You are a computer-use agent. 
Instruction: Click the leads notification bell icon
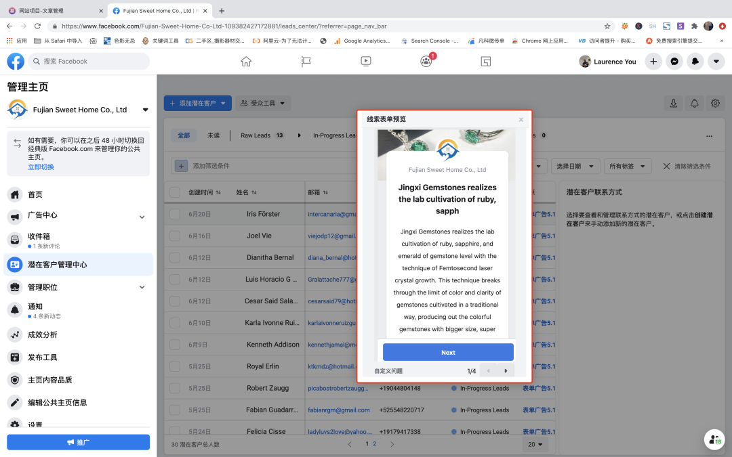(694, 103)
